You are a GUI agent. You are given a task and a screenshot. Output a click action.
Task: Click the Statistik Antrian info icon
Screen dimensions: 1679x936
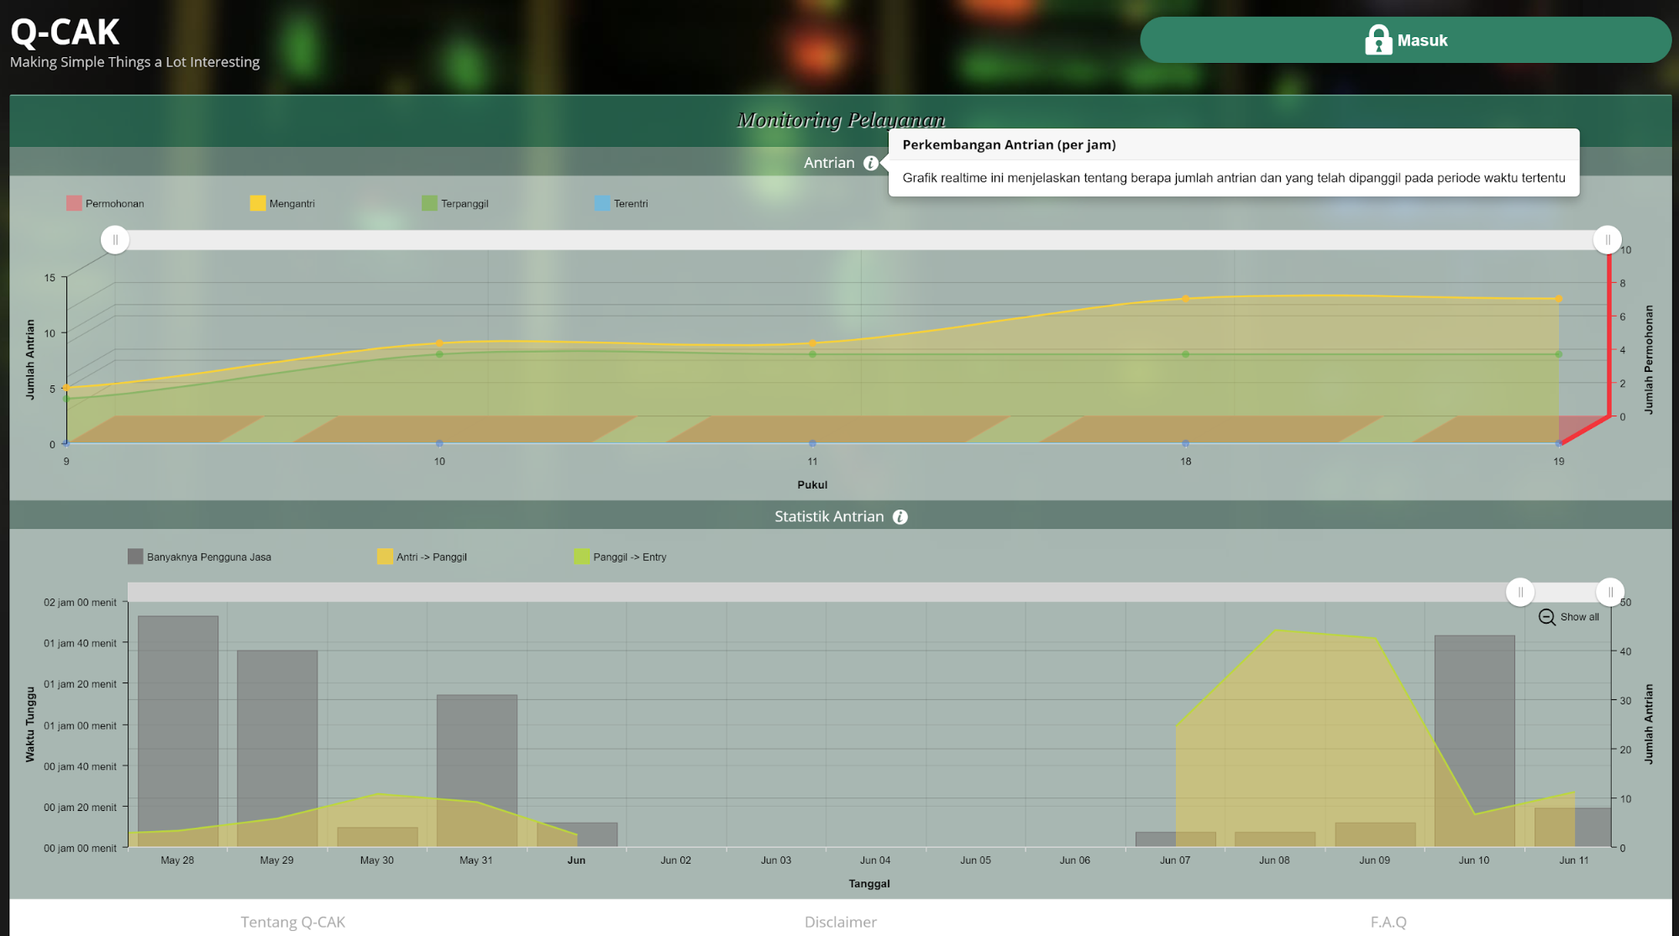[900, 517]
